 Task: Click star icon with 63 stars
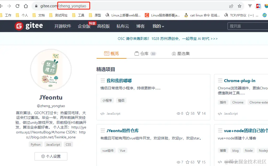pyautogui.click(x=188, y=162)
